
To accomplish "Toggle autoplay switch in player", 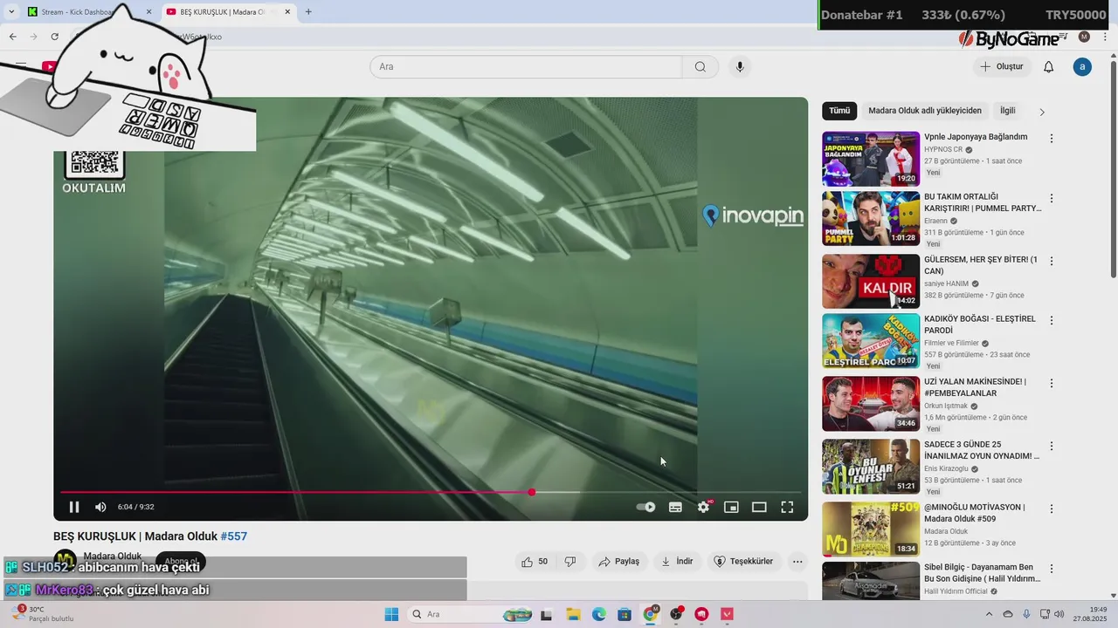I will pos(646,507).
